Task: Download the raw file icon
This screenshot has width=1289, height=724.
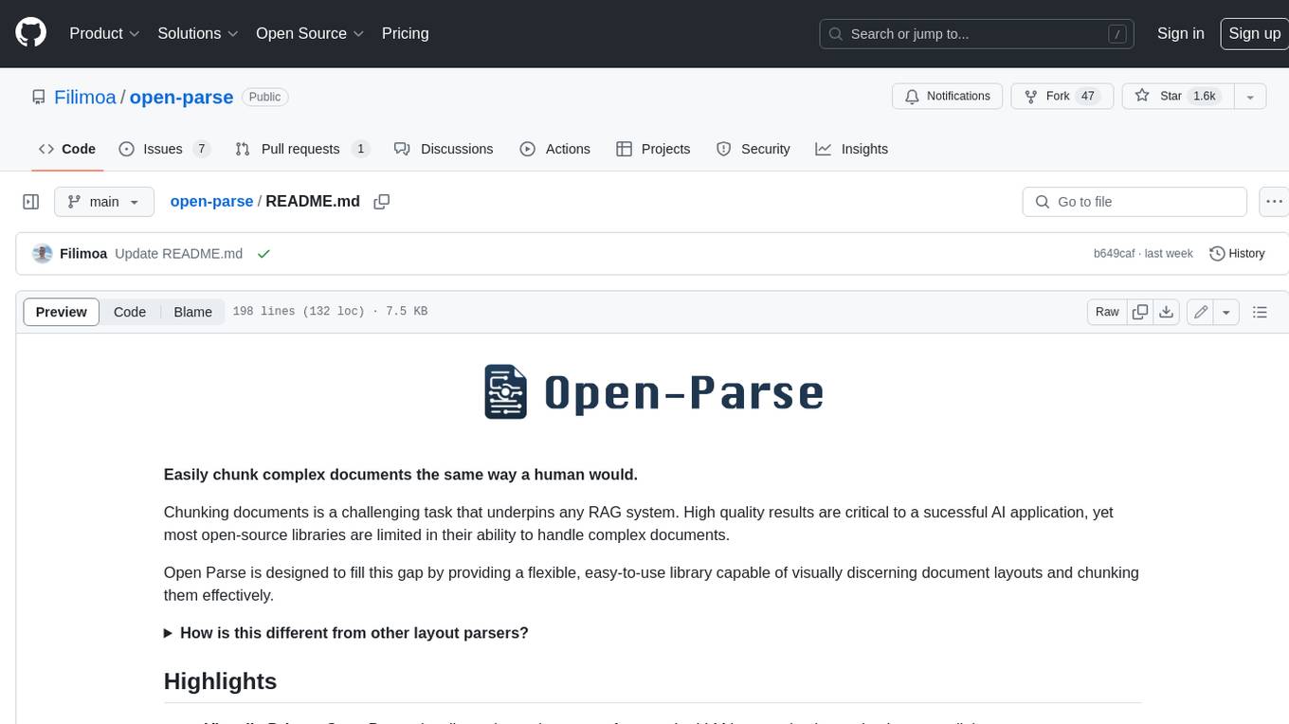Action: click(1167, 312)
